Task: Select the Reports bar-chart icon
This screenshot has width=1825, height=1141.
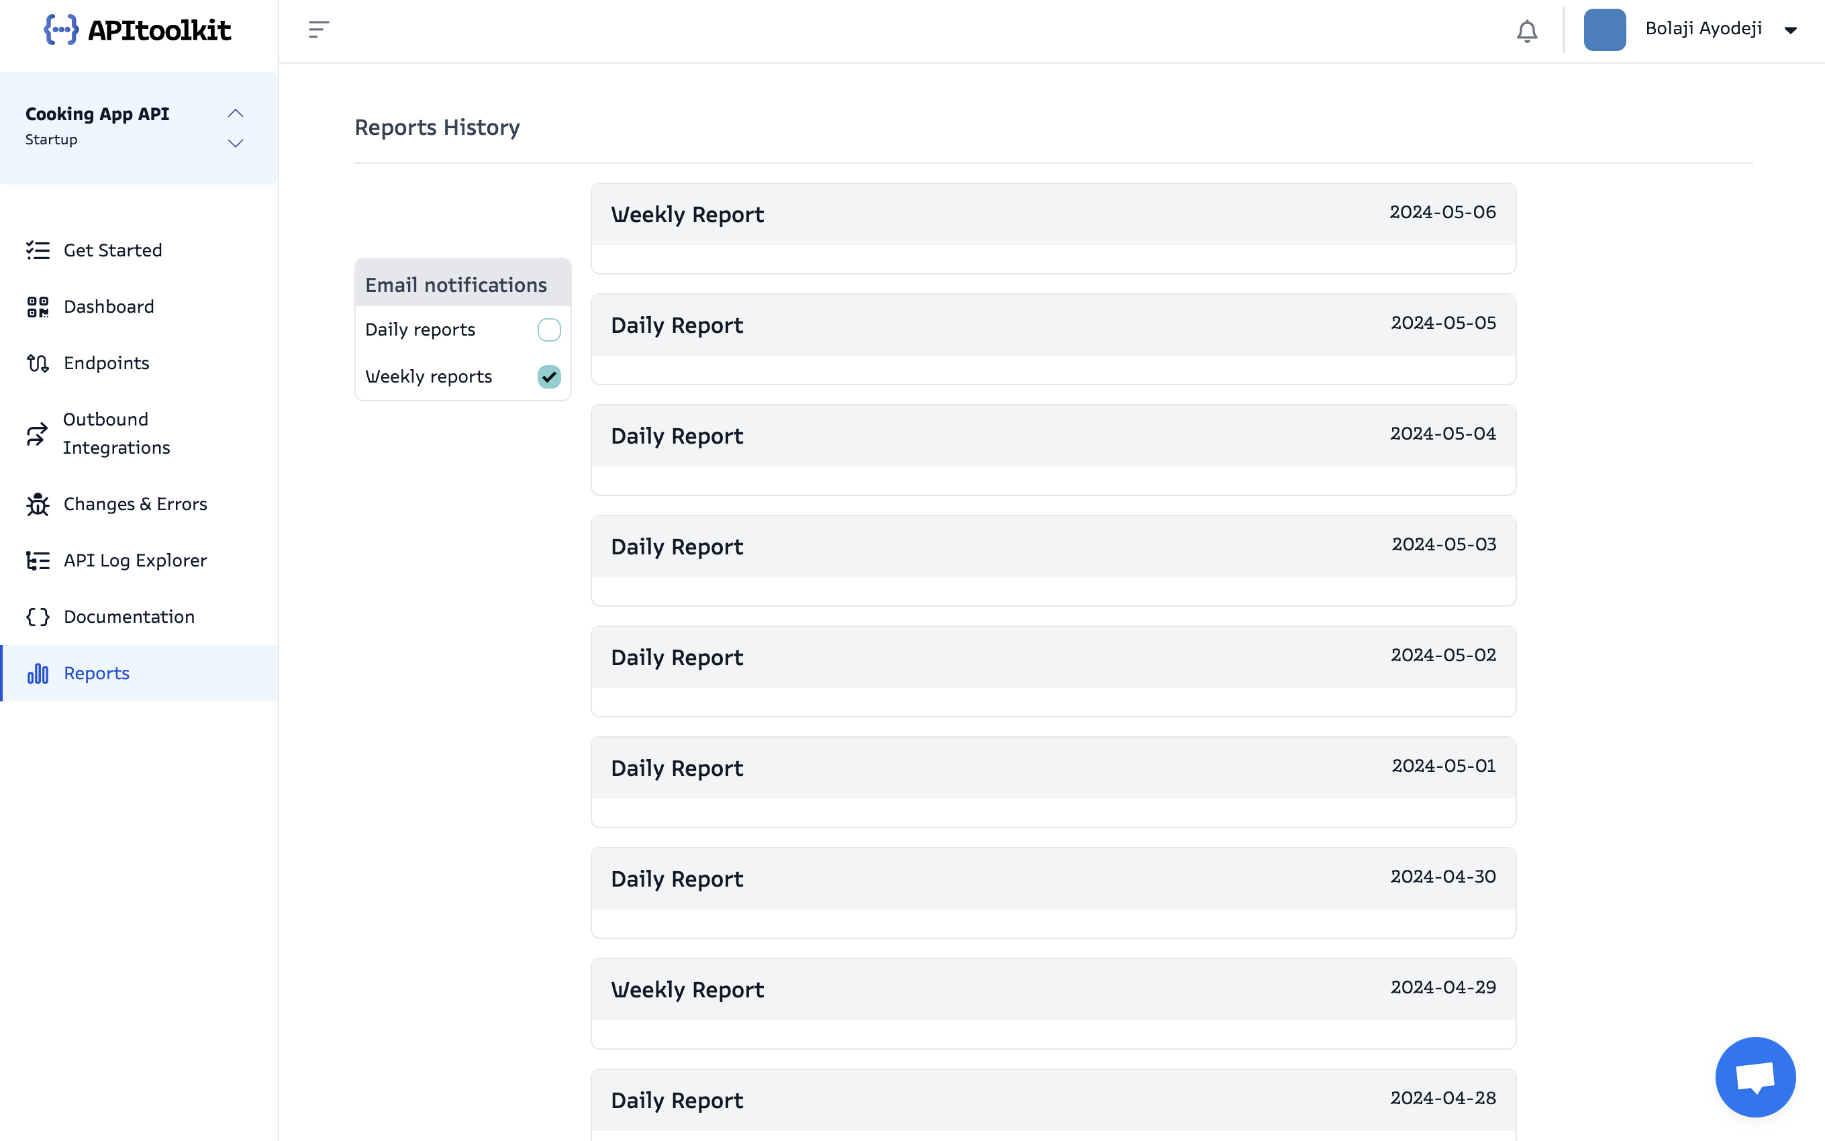Action: click(37, 673)
